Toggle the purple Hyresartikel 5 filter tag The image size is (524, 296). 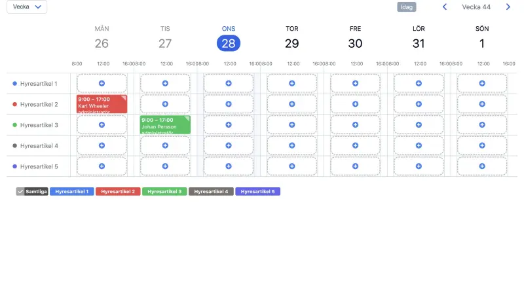click(257, 191)
